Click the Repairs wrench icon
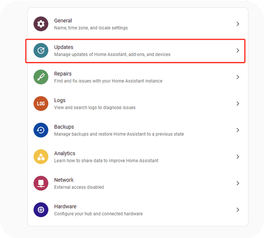Viewport: 264px width, 238px height. tap(41, 77)
